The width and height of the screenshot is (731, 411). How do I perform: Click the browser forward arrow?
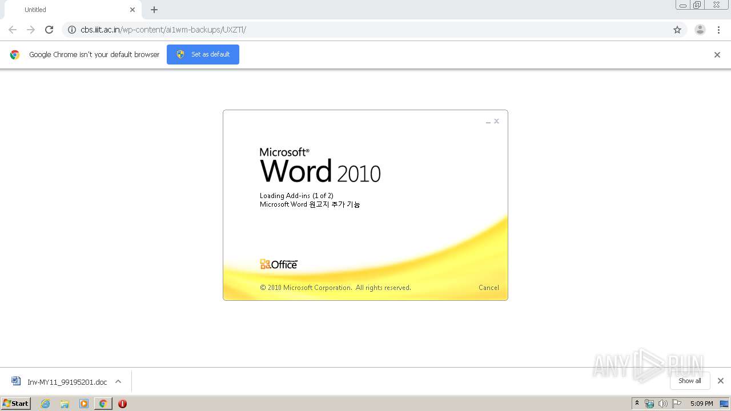(x=31, y=30)
